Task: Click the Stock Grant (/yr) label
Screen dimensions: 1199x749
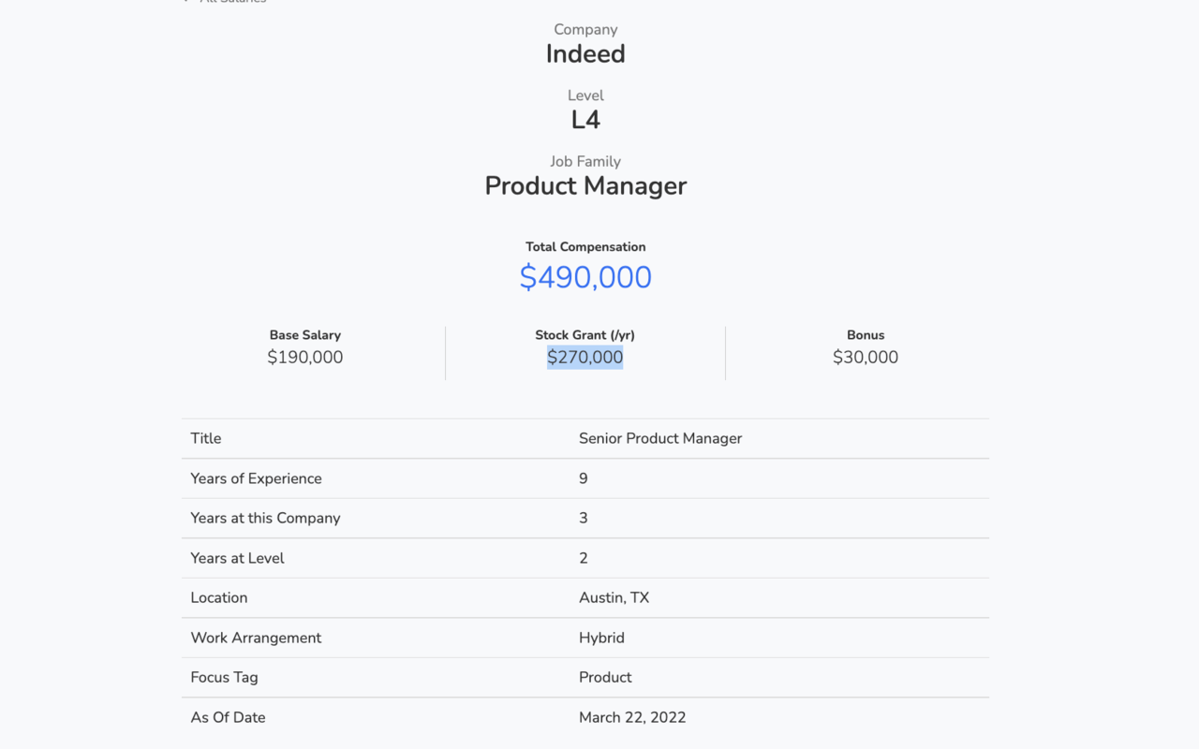Action: (585, 335)
